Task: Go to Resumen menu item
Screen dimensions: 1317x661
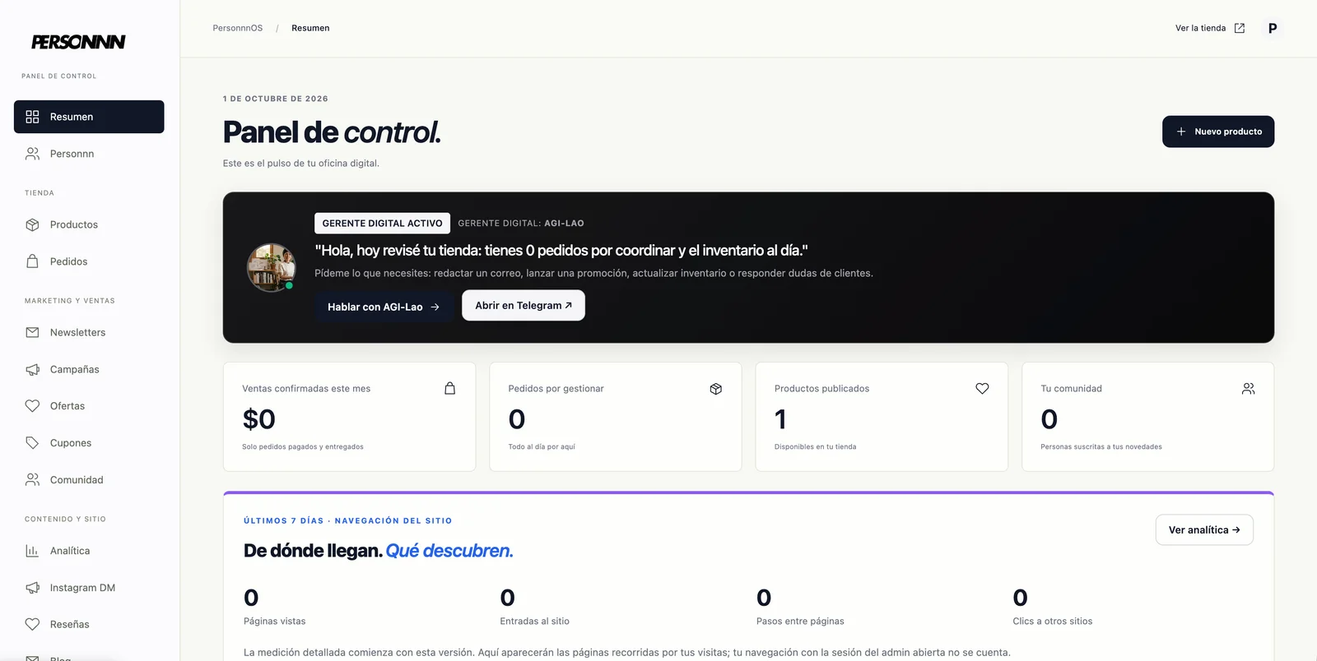Action: point(89,117)
